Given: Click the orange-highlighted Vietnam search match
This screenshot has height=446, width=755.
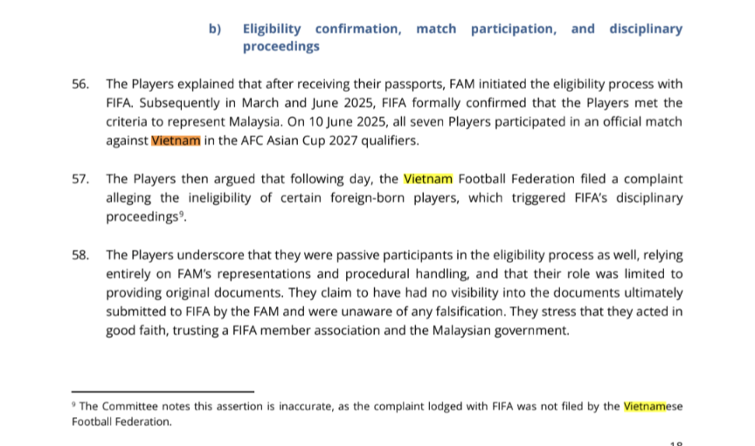Looking at the screenshot, I should [x=176, y=138].
